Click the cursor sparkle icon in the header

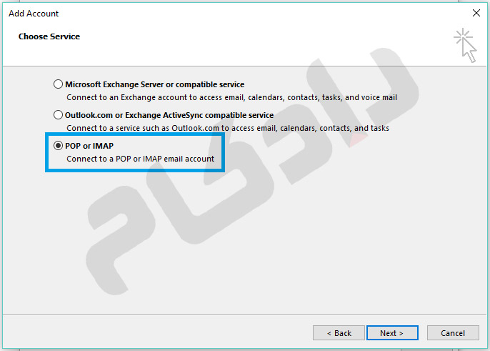pos(465,44)
